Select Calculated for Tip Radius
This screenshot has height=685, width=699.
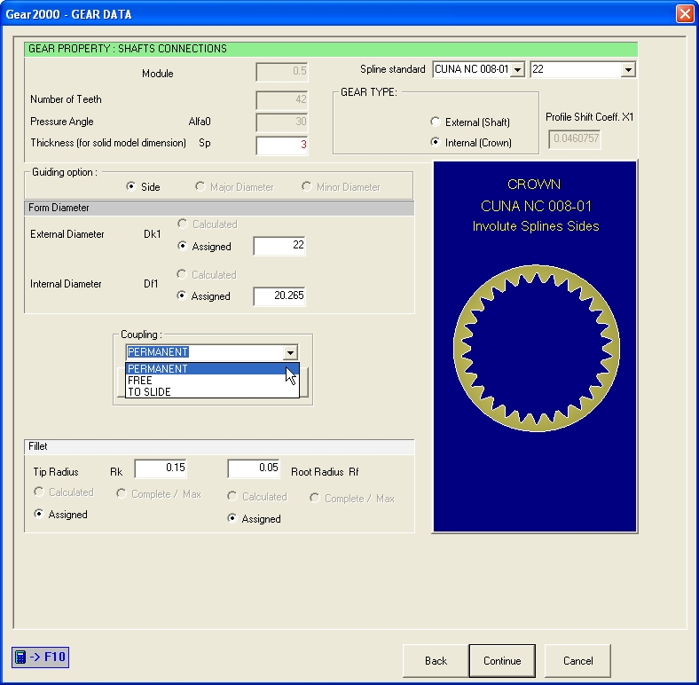pyautogui.click(x=64, y=492)
